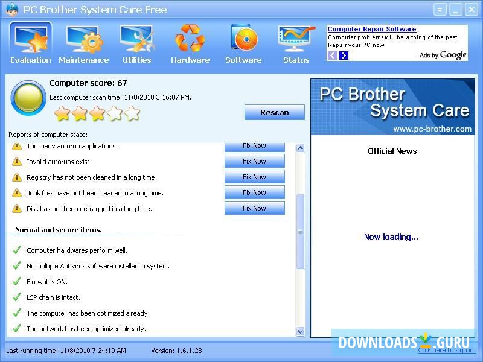Select the Software tab label
Screen dimensions: 483x362
pyautogui.click(x=243, y=60)
